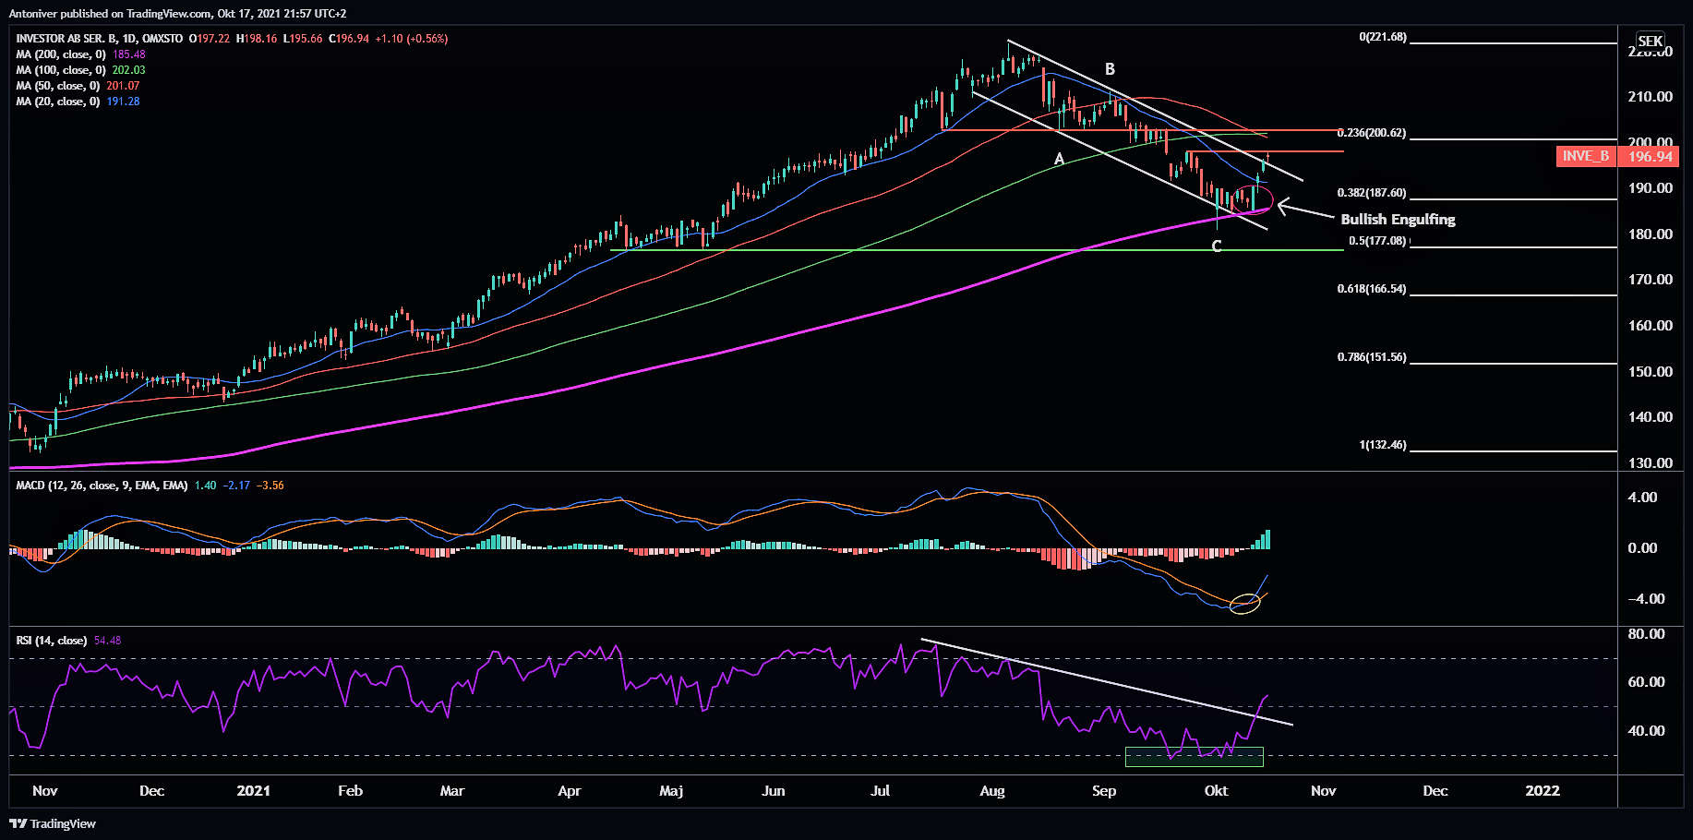The height and width of the screenshot is (840, 1693).
Task: Expand the RSI (14, close) indicator legend
Action: pos(52,641)
